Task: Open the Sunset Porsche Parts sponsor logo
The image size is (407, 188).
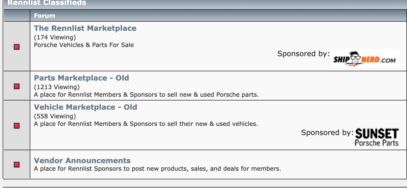Action: tap(377, 137)
